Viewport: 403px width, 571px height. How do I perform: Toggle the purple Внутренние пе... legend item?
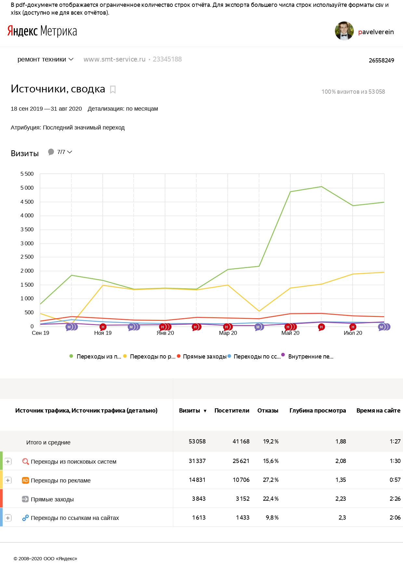[x=307, y=356]
